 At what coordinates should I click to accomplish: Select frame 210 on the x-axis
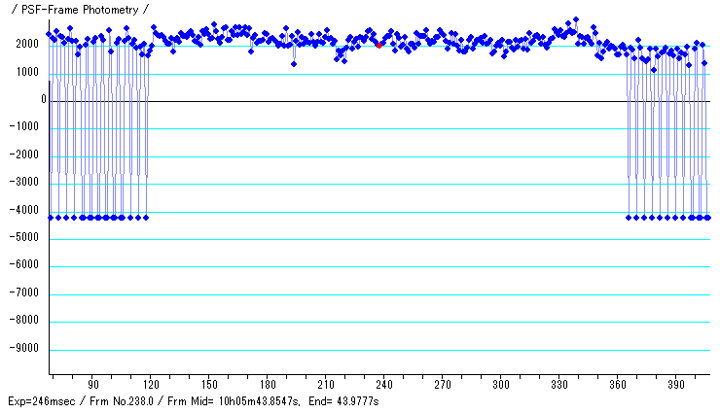326,385
